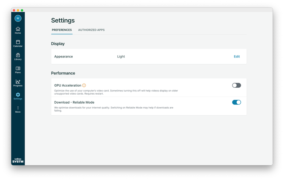The width and height of the screenshot is (284, 180).
Task: Maximize the window with green button
Action: (x=22, y=10)
